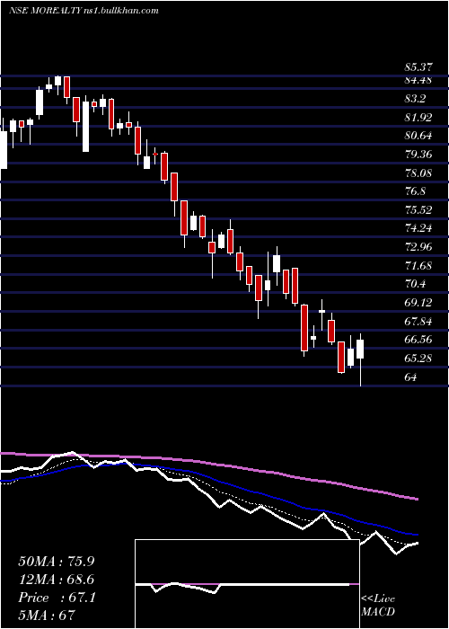Select the 64 price level label
Viewport: 449px width, 629px height.
(x=411, y=377)
